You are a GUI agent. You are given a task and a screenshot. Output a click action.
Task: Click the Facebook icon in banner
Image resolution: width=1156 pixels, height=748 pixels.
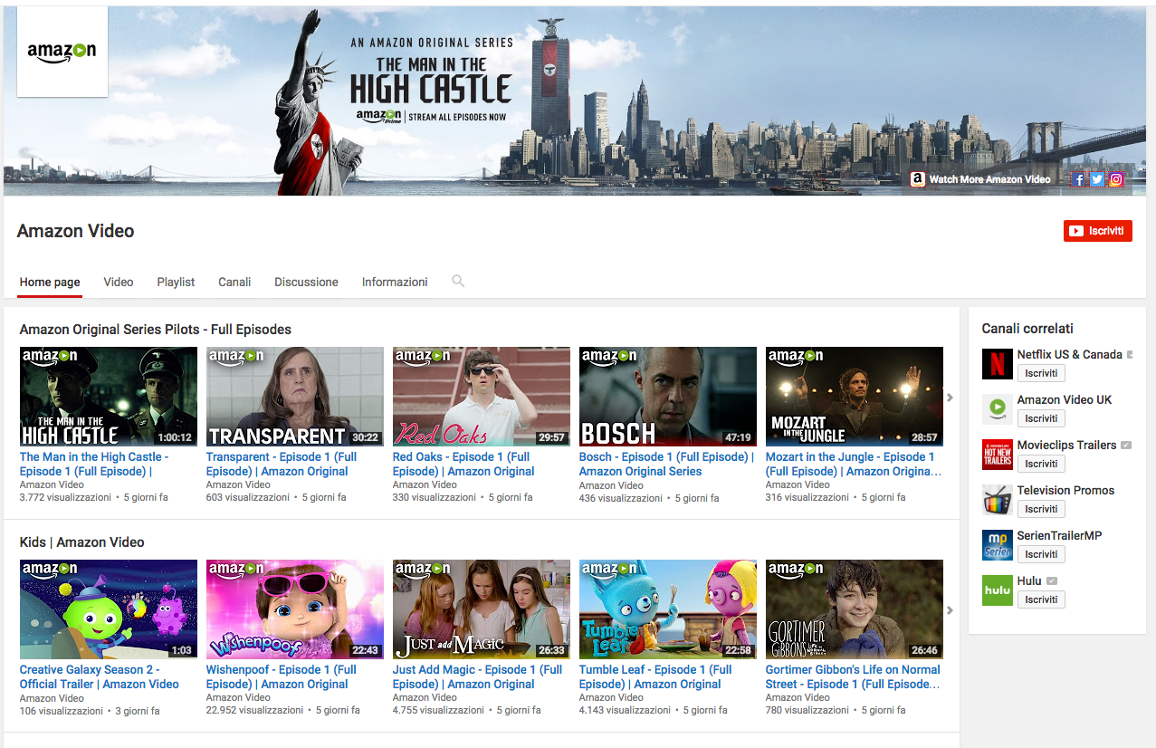pyautogui.click(x=1077, y=179)
